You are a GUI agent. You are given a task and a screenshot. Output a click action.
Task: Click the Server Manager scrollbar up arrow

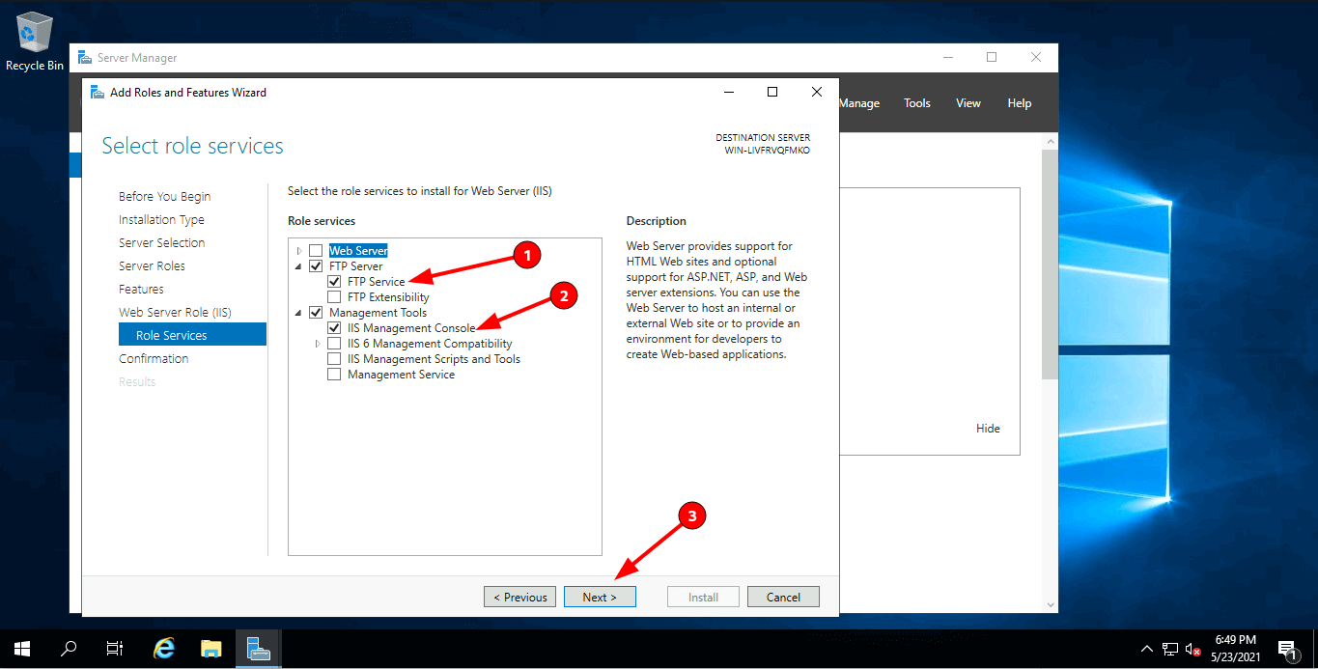(1051, 141)
